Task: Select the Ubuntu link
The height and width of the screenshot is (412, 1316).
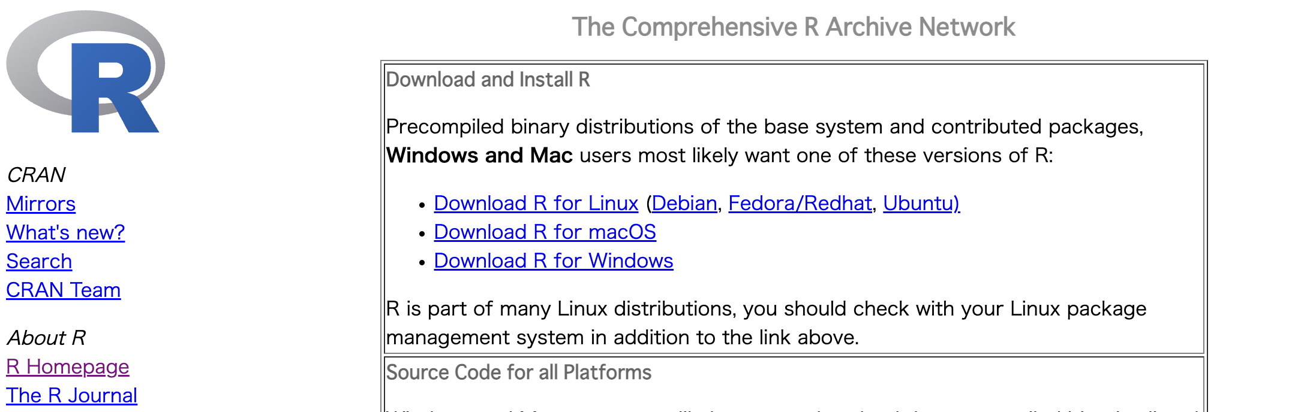Action: pyautogui.click(x=921, y=203)
